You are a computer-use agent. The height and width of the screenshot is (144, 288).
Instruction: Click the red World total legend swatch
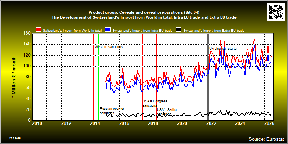point(39,30)
